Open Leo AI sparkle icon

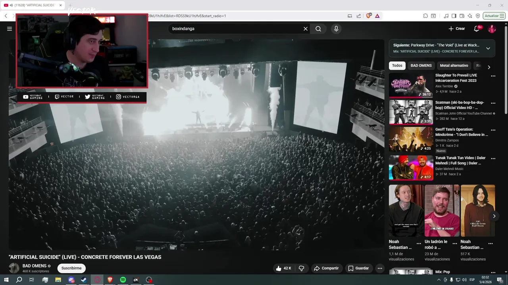point(470,16)
